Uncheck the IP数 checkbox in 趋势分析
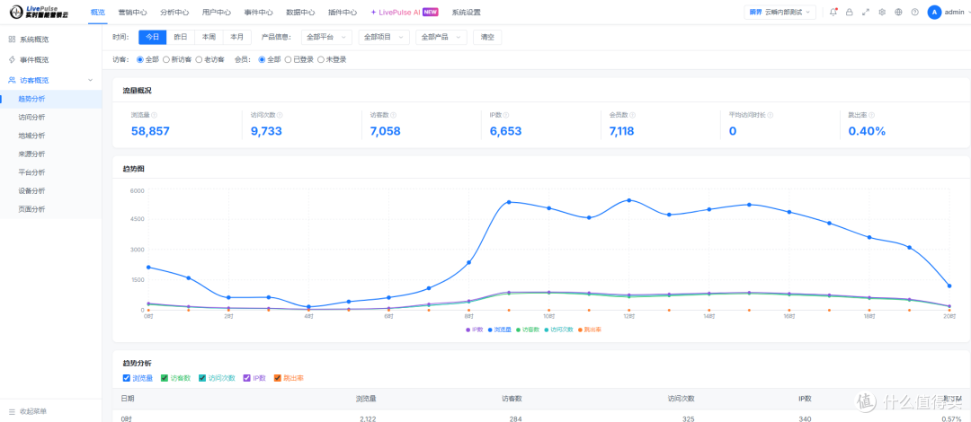Screen dimensions: 971x422 click(x=246, y=378)
